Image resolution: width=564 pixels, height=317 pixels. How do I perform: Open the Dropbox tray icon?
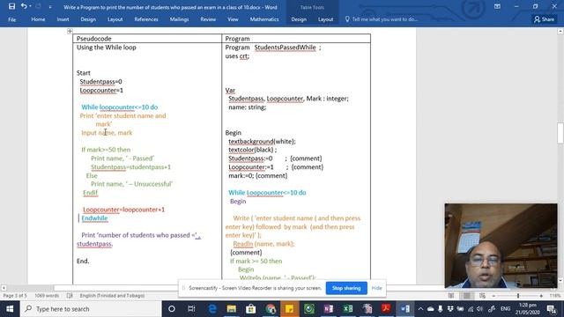tap(450, 309)
